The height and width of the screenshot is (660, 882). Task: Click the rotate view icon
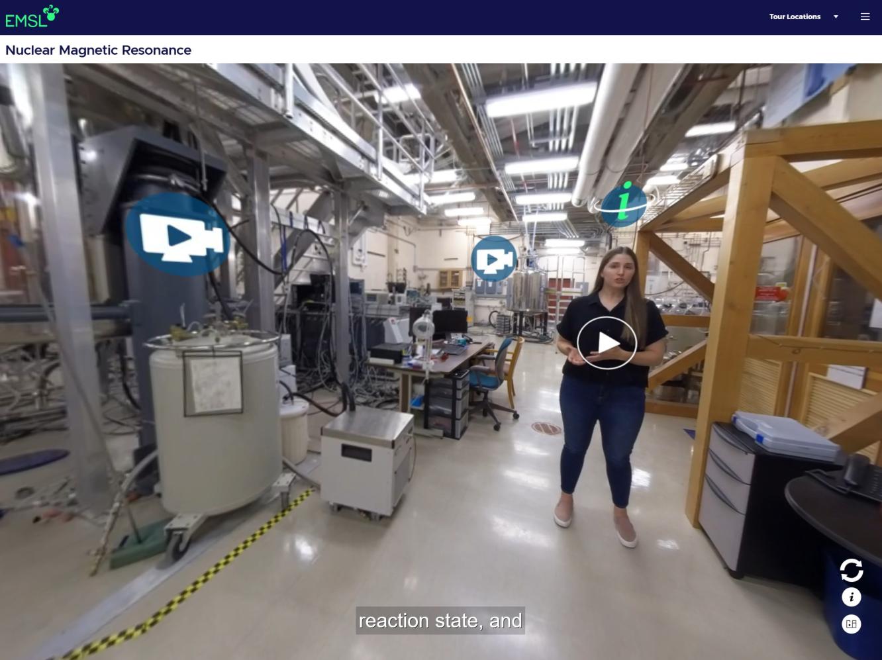click(852, 570)
